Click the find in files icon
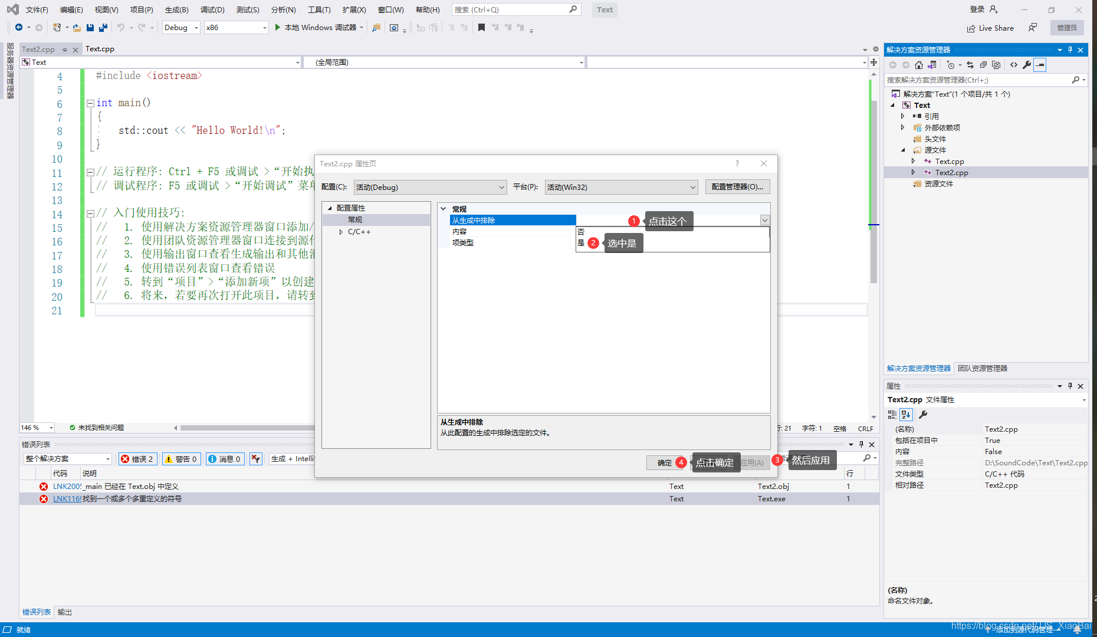The height and width of the screenshot is (637, 1097). [x=376, y=28]
